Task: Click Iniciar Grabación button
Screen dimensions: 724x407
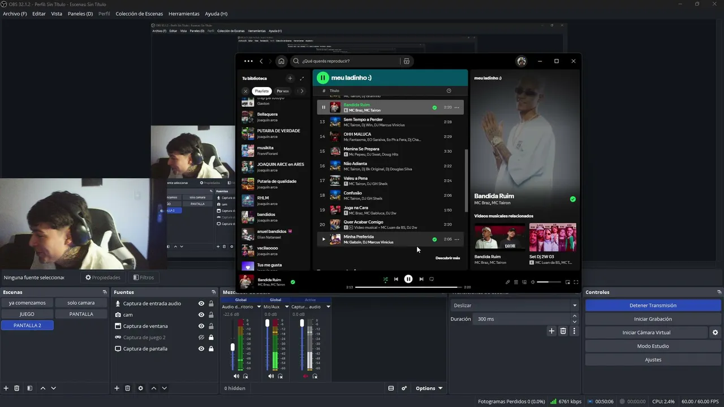Action: point(653,319)
